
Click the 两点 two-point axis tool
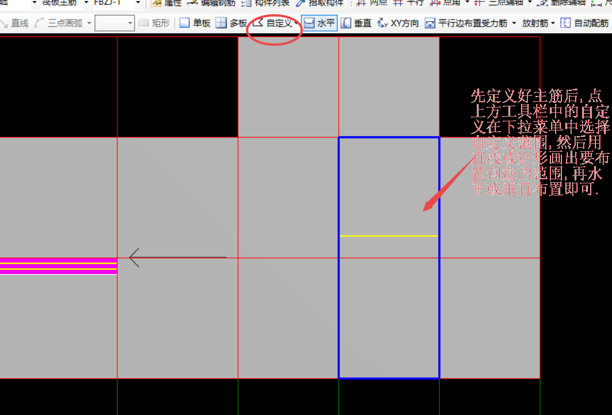372,3
